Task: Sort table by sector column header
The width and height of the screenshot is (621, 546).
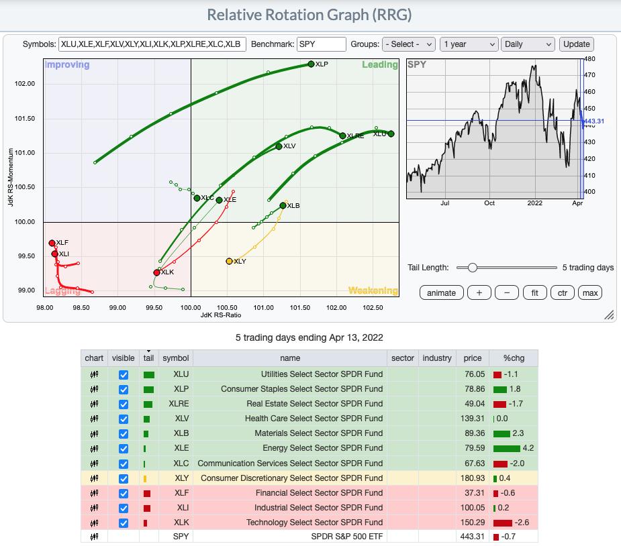Action: 402,358
